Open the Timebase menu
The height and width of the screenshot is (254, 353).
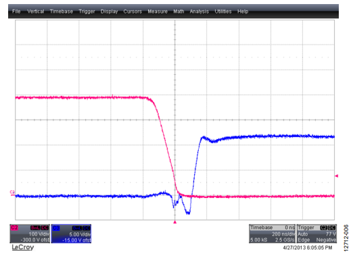tap(61, 11)
